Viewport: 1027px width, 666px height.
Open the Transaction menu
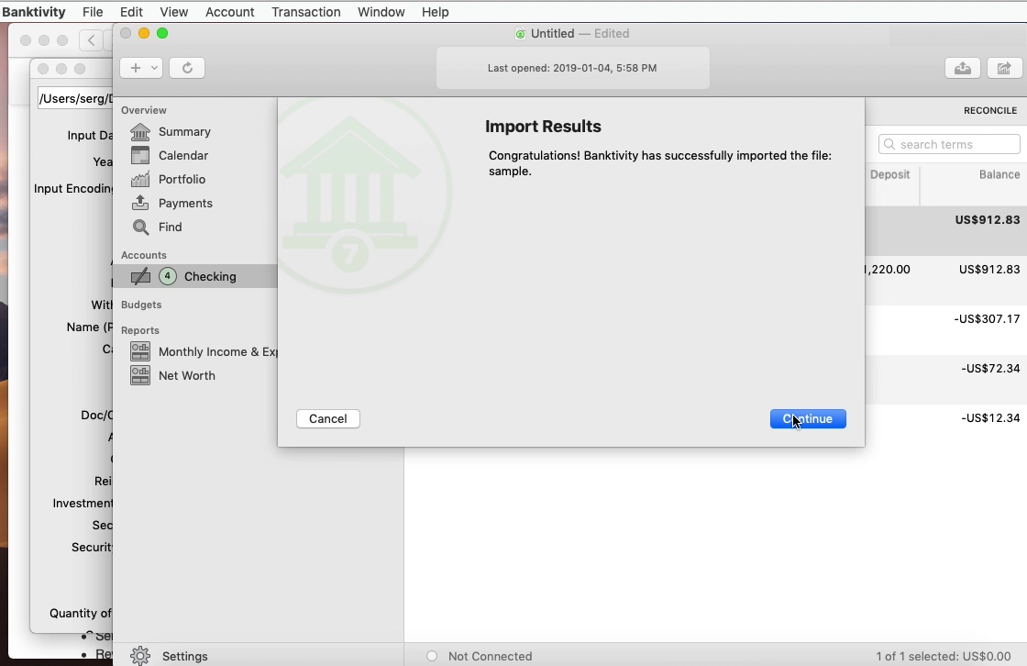pos(306,12)
